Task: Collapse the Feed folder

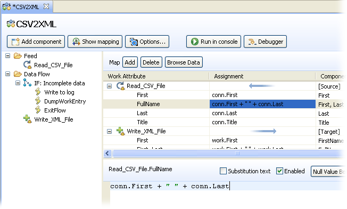Action: pyautogui.click(x=8, y=56)
